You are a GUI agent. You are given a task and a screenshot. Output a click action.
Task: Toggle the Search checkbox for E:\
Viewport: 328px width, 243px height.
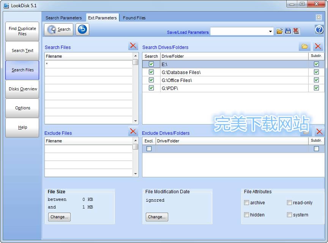[x=151, y=64]
